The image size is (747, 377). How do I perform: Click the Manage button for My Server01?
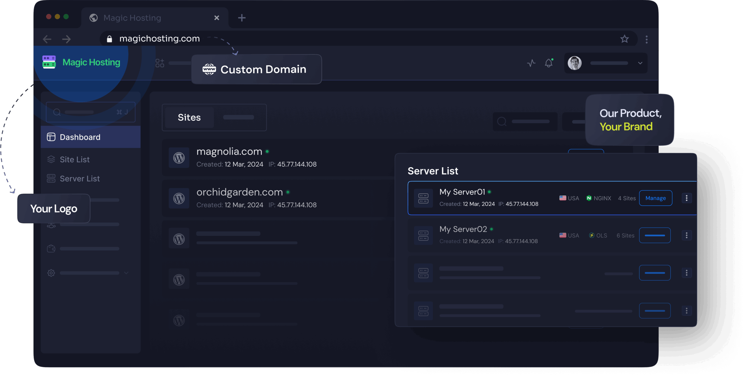click(x=655, y=198)
